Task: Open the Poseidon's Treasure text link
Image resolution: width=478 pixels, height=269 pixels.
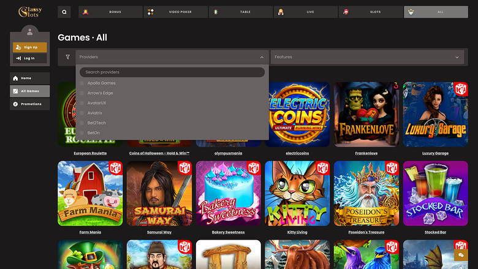Action: [x=366, y=232]
